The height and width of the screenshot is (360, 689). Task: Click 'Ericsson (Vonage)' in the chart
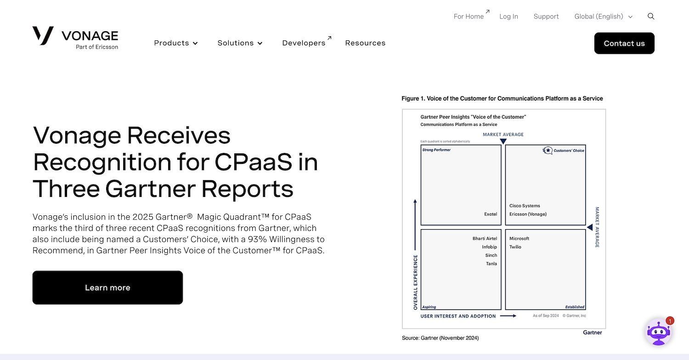point(528,214)
